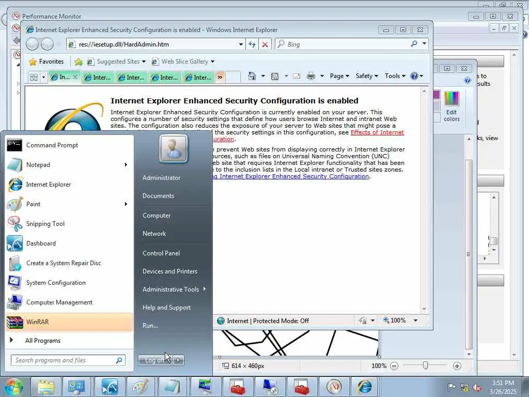Open Suggested Sites dropdown
The height and width of the screenshot is (397, 529).
tap(116, 62)
